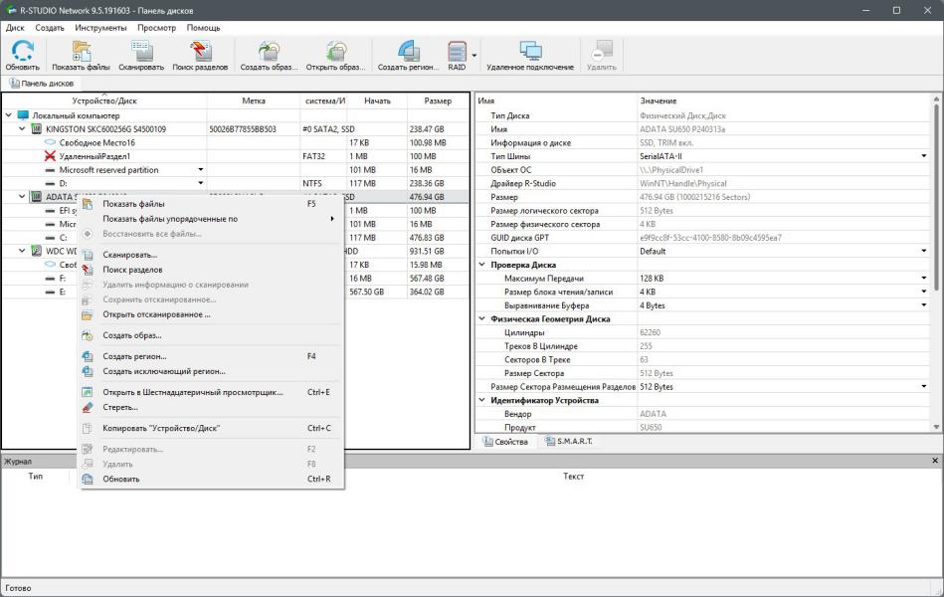The height and width of the screenshot is (597, 944).
Task: Open the Тип Шины value dropdown
Action: tap(924, 156)
